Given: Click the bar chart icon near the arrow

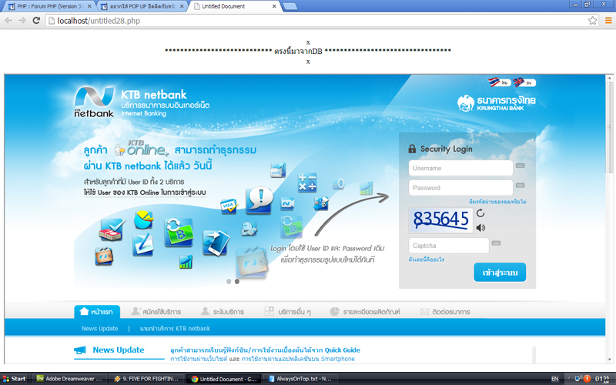Looking at the screenshot, I should click(367, 188).
